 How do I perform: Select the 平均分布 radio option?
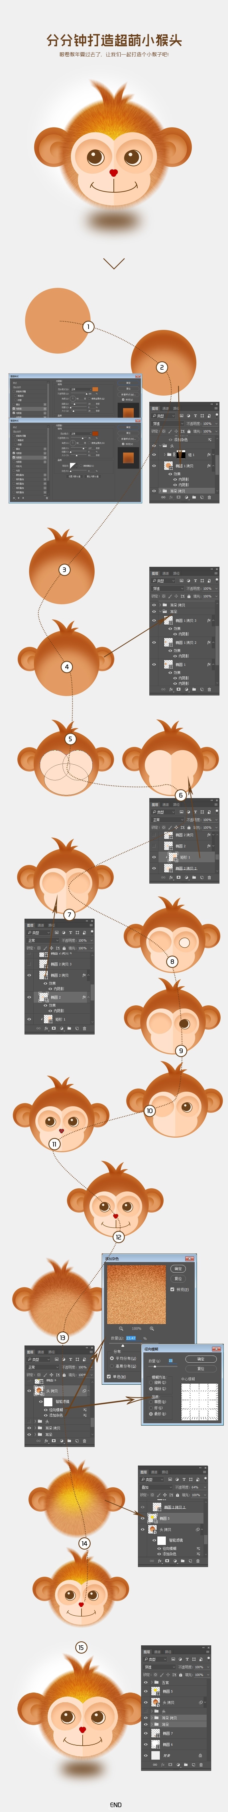point(112,1358)
